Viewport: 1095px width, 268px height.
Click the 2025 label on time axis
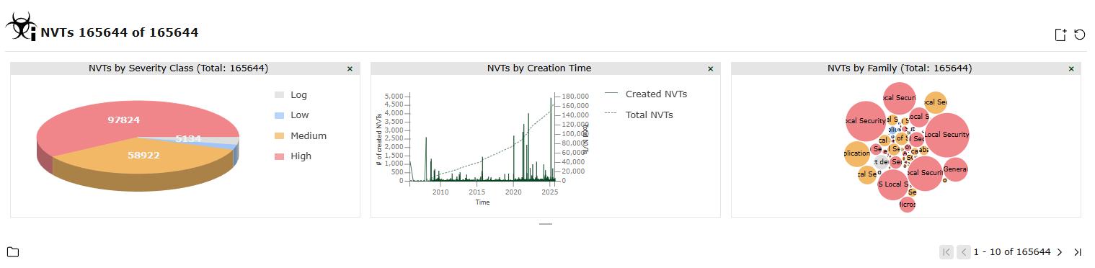click(549, 192)
